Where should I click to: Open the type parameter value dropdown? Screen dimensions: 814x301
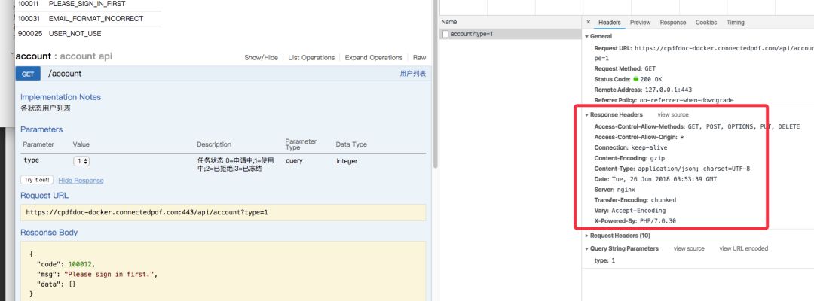(81, 161)
